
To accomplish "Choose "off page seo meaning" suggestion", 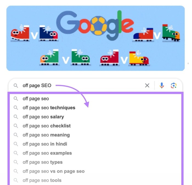I will pyautogui.click(x=46, y=135).
